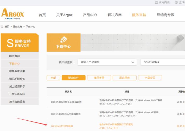Open the OS-214Plus model dropdown
The height and width of the screenshot is (131, 185).
click(x=163, y=62)
